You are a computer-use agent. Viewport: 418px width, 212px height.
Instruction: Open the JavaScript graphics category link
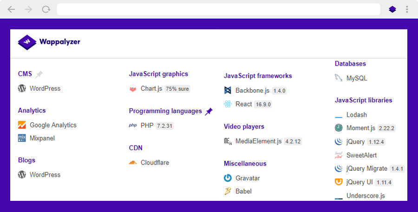158,74
